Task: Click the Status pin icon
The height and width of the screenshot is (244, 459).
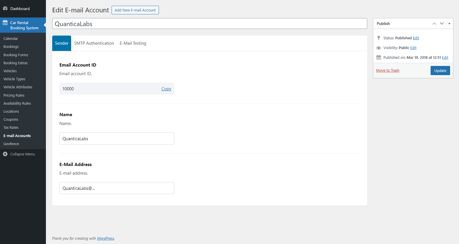Action: click(379, 38)
